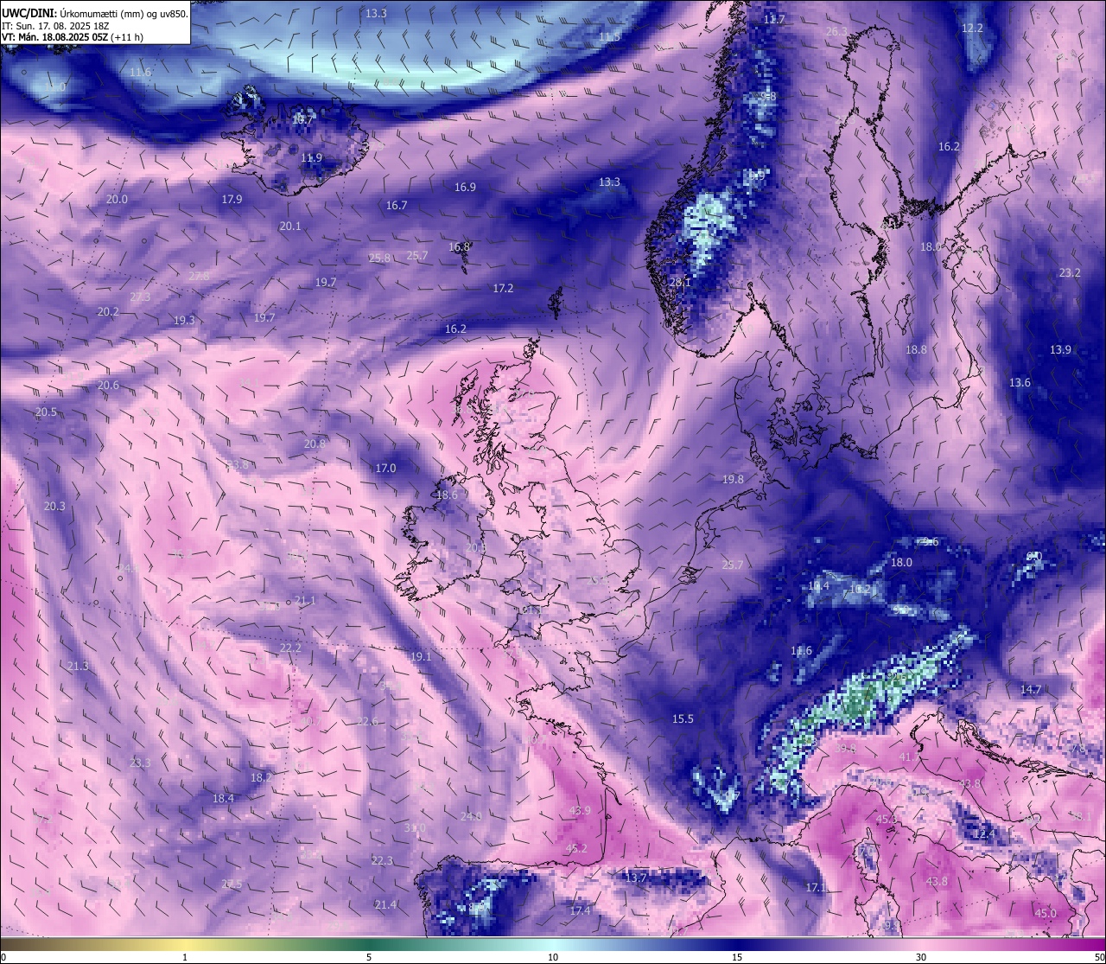Select the 19.3 map value
The image size is (1106, 964).
point(184,320)
